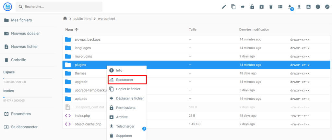Click the themes folder icon
This screenshot has height=140, width=332.
[68, 73]
